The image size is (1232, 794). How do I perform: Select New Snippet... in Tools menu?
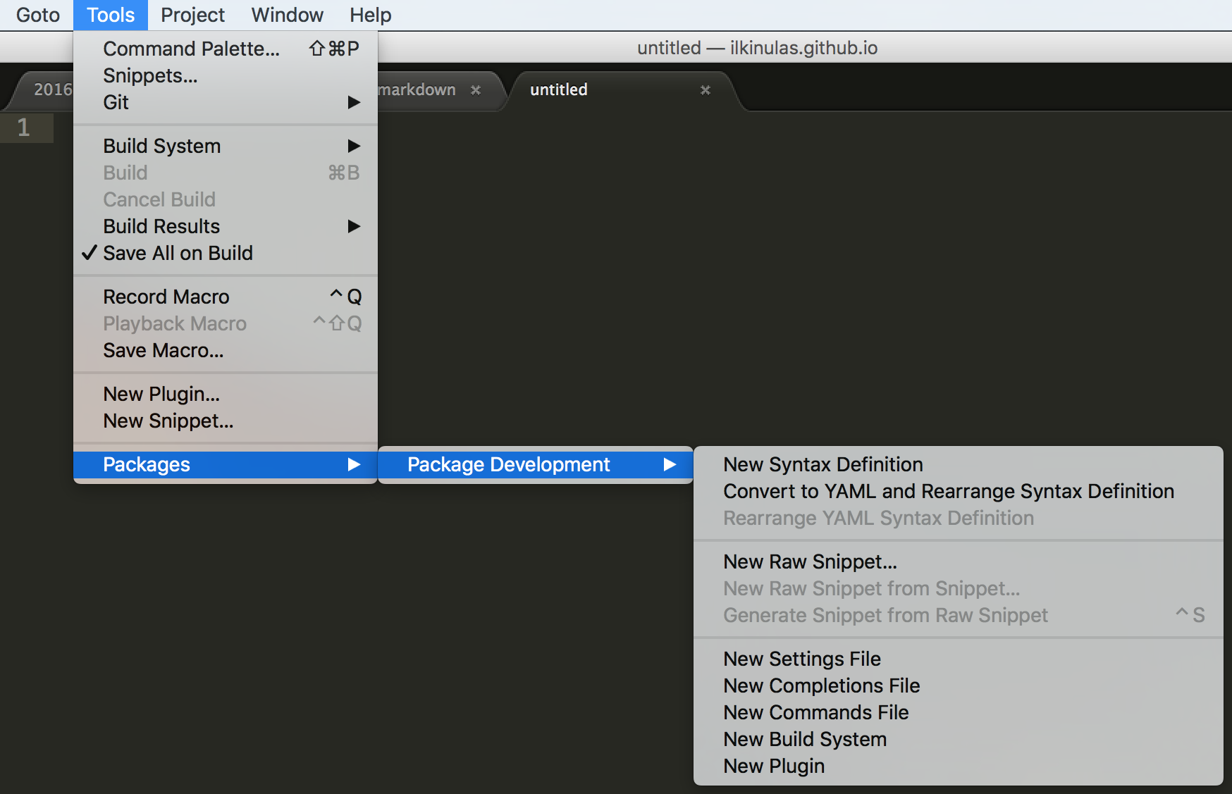(226, 421)
